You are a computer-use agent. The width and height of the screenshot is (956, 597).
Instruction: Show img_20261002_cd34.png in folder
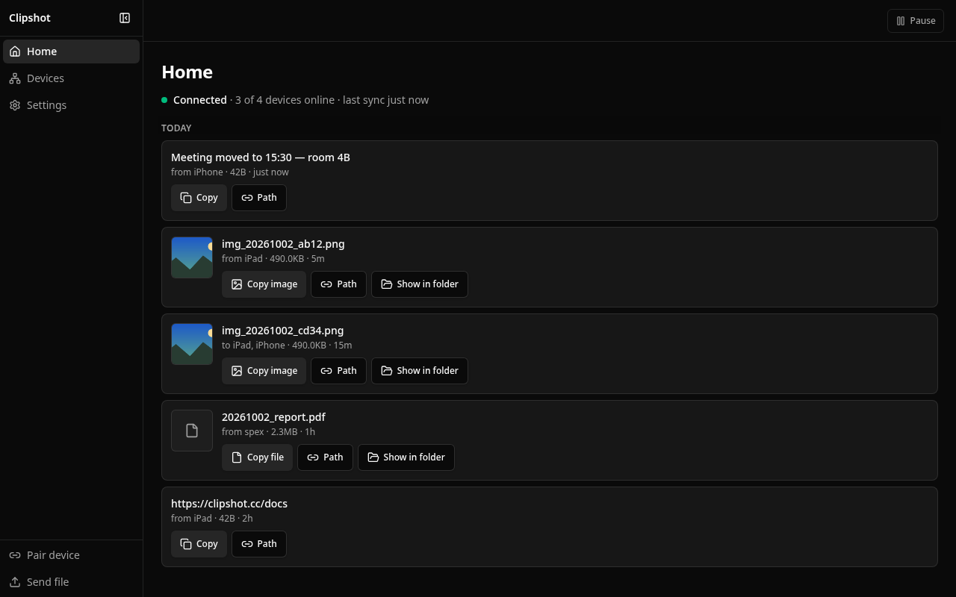[x=420, y=371]
